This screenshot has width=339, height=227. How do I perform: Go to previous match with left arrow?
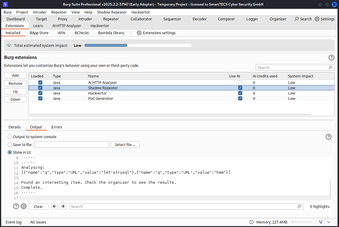(54, 206)
